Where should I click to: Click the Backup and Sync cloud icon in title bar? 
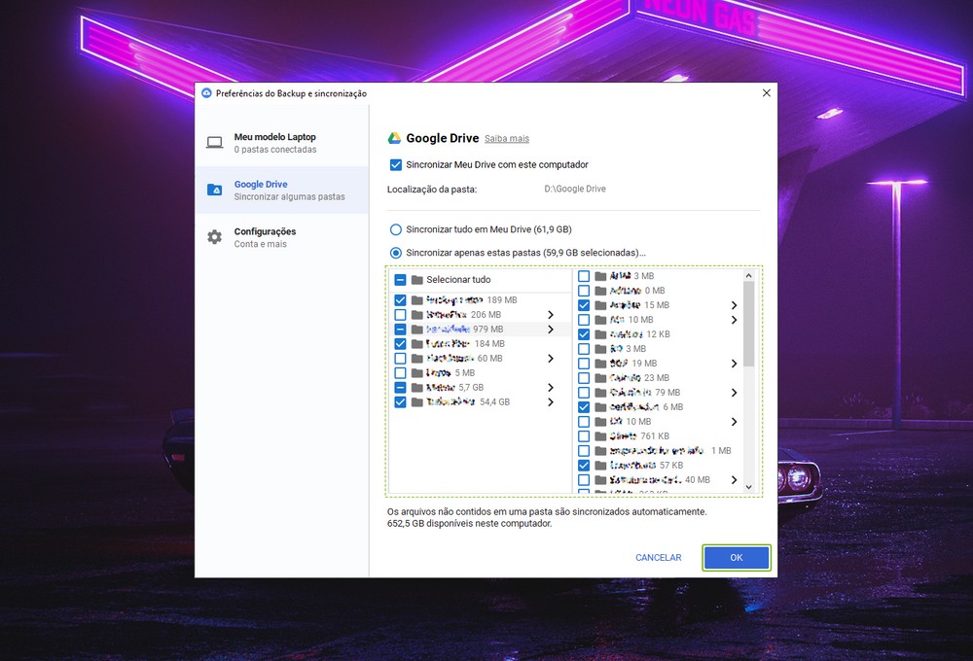coord(206,93)
